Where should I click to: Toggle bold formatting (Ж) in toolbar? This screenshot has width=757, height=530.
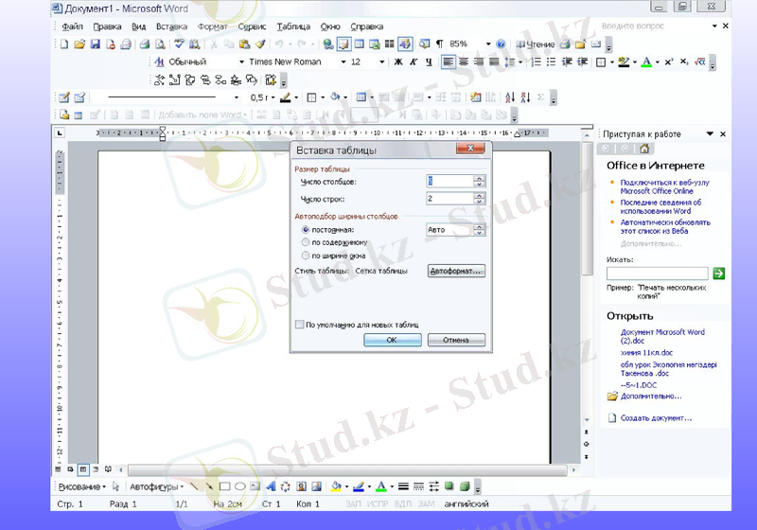click(x=398, y=62)
